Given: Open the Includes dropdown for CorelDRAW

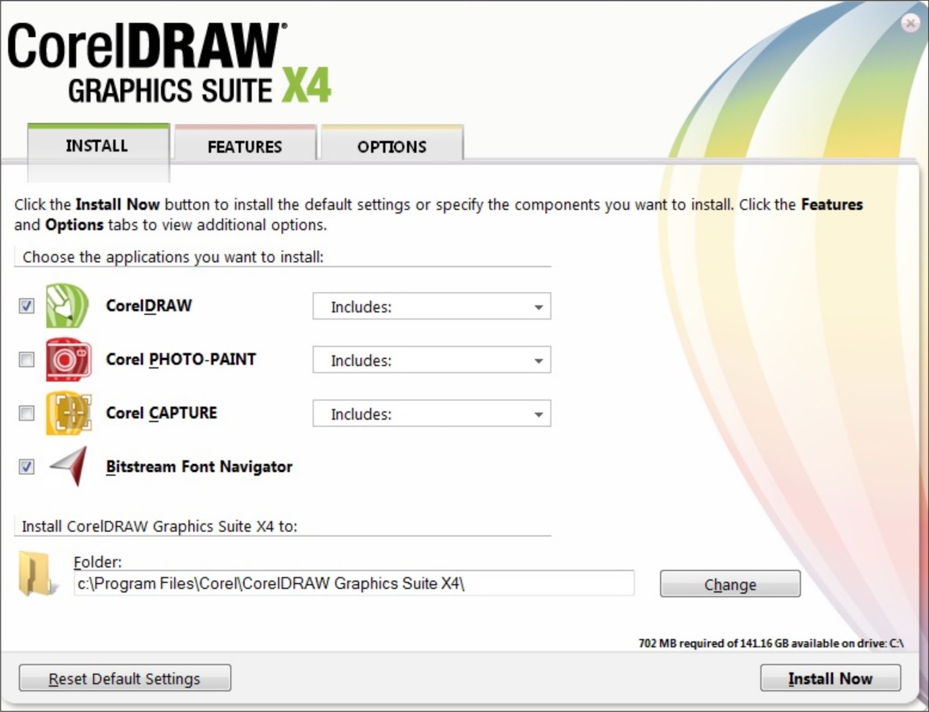Looking at the screenshot, I should pyautogui.click(x=538, y=306).
